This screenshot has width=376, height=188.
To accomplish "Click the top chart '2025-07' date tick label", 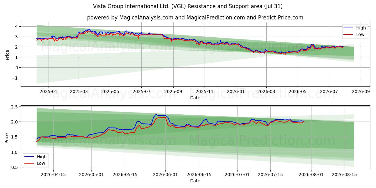I will [141, 92].
